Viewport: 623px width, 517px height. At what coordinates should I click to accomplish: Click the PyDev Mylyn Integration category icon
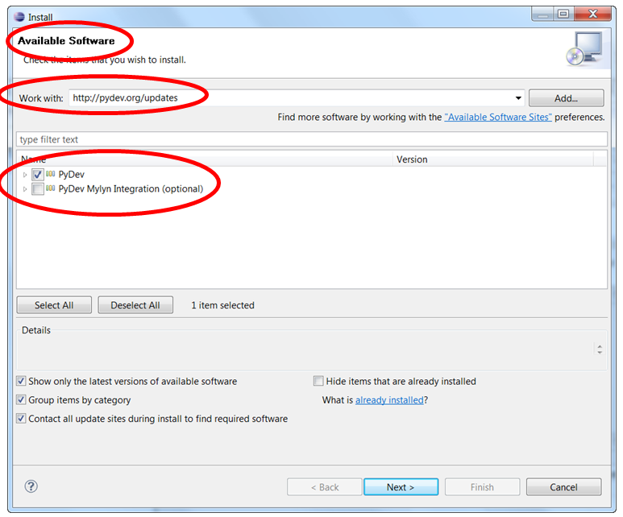[x=51, y=189]
